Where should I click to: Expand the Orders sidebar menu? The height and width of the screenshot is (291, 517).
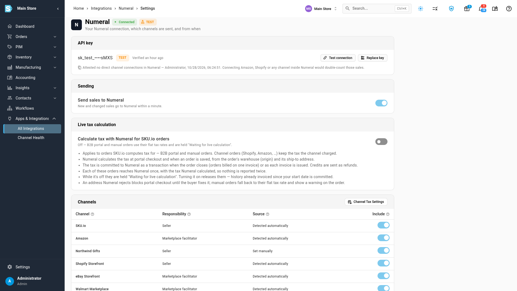[x=32, y=37]
